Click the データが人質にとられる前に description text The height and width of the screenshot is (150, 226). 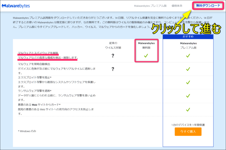point(57,98)
